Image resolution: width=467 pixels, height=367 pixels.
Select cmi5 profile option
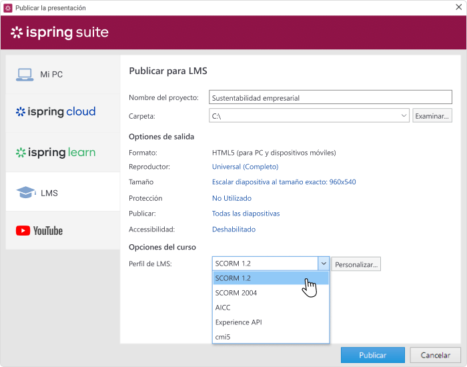[x=271, y=337]
